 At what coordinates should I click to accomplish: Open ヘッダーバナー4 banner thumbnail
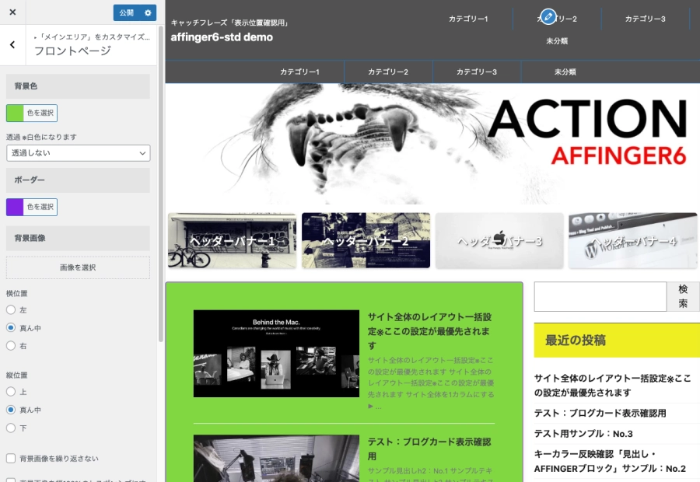click(x=633, y=240)
